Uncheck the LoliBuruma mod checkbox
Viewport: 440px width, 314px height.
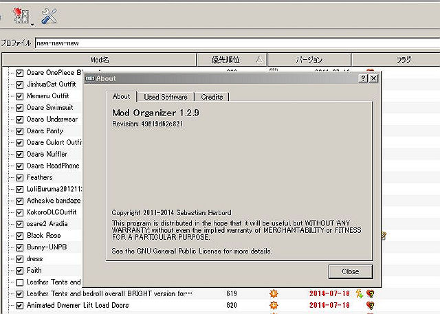(20, 189)
